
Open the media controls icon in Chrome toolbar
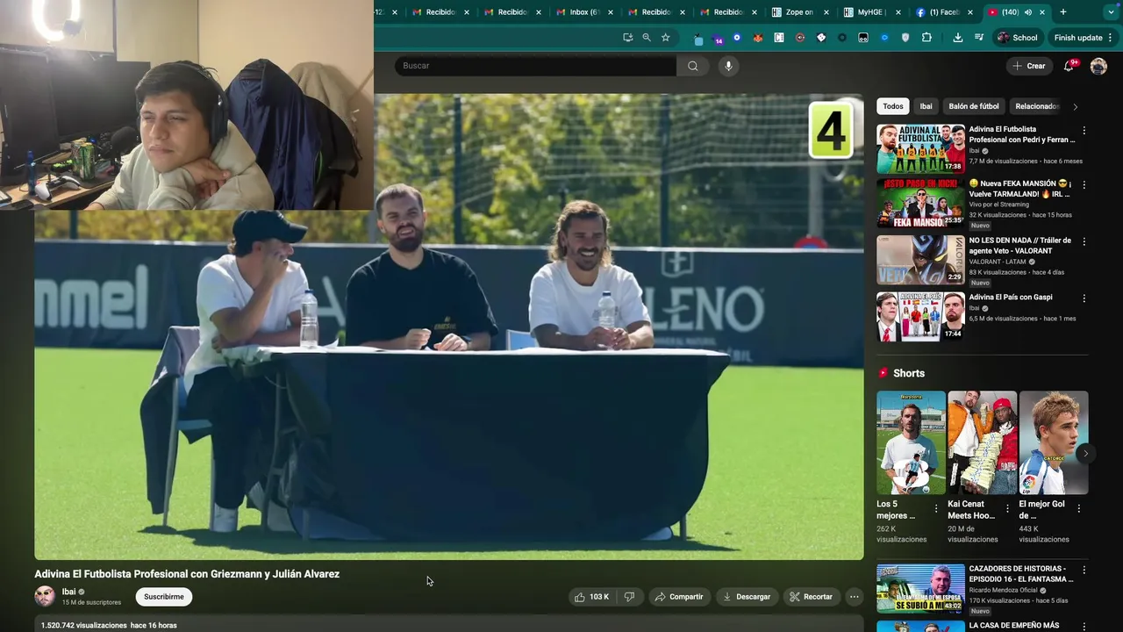(979, 38)
